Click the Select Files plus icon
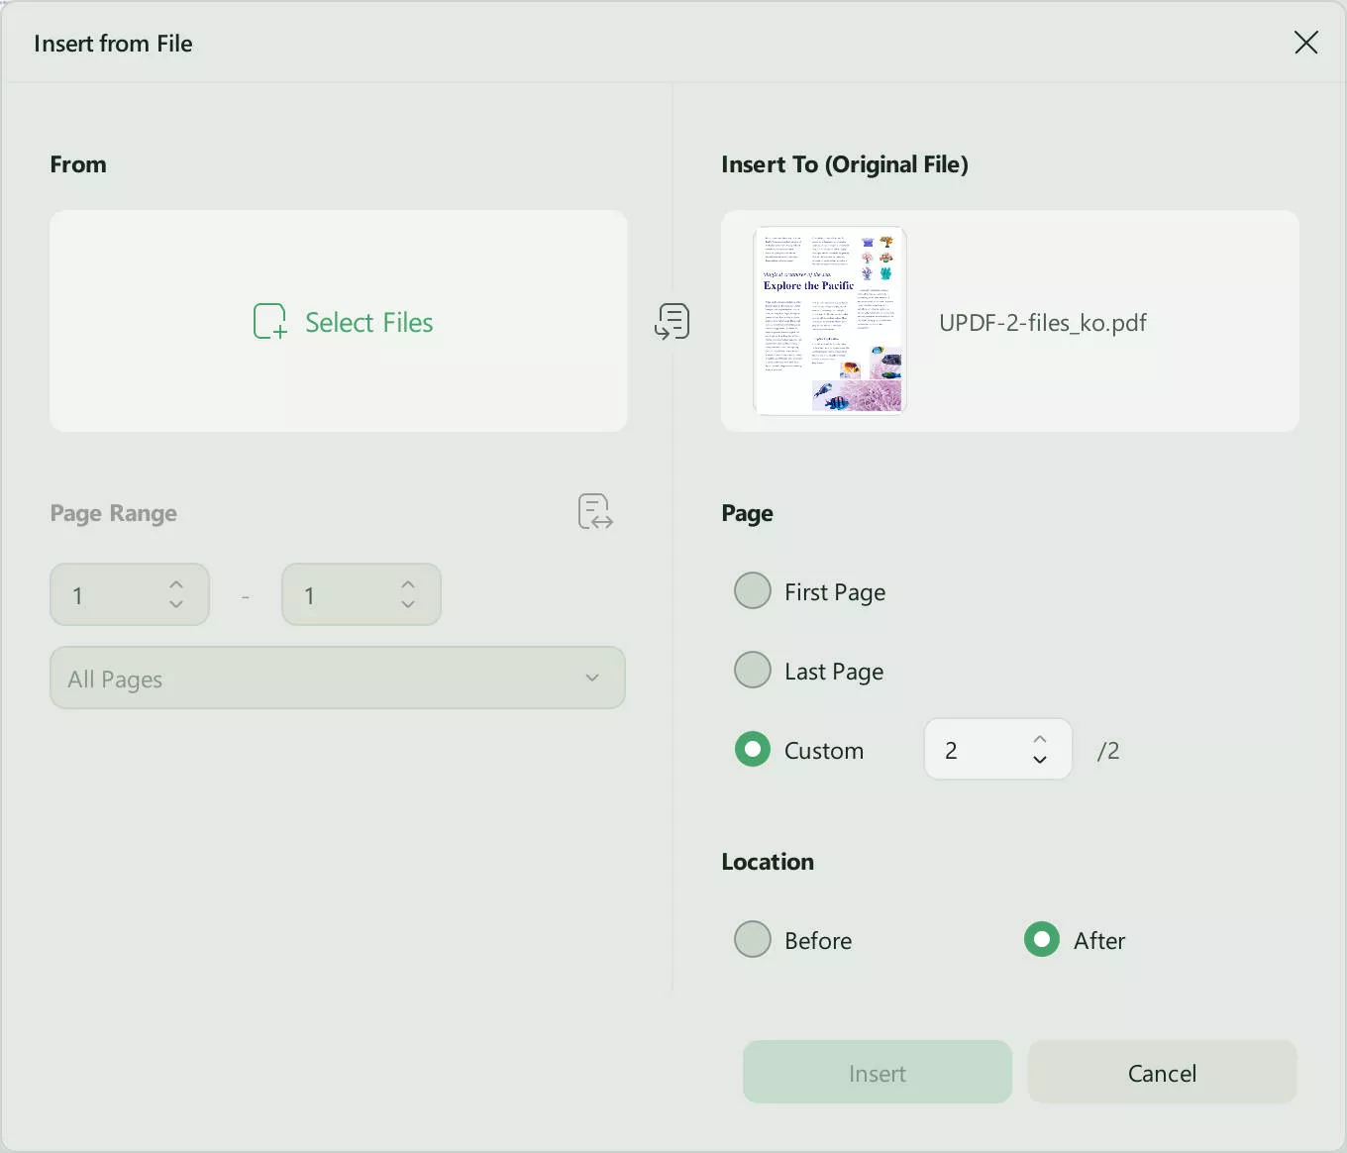 [268, 321]
